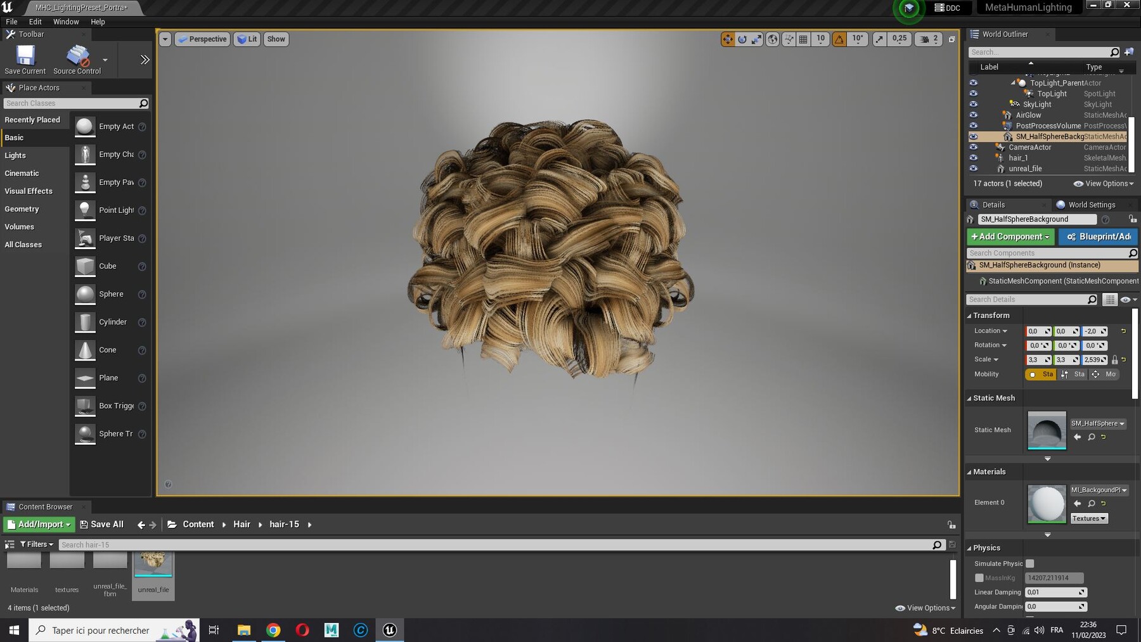Toggle grid snapping icon
Screen dimensions: 1141x642
803,39
